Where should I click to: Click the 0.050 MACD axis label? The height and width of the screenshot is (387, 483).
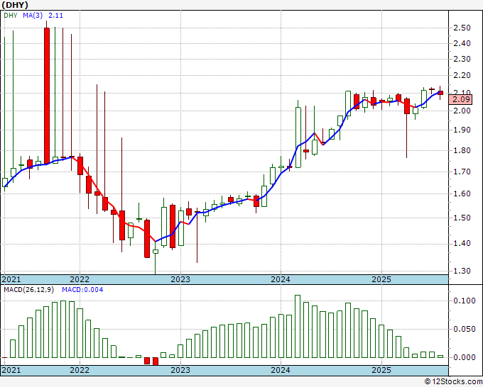coord(465,329)
